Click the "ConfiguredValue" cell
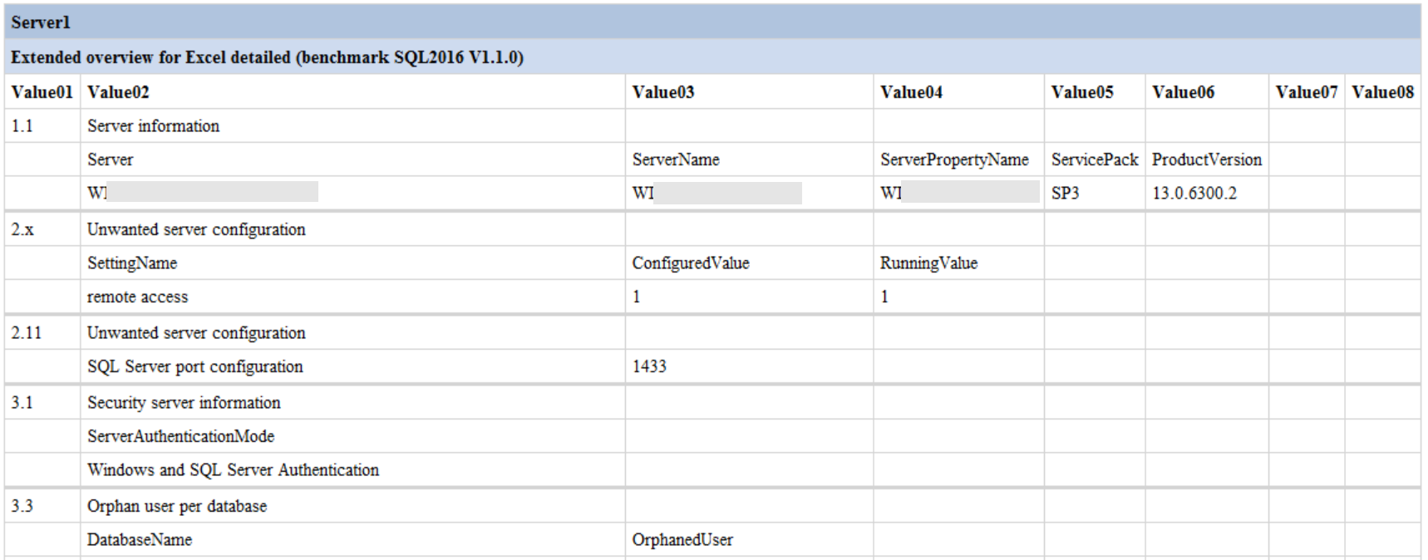 tap(690, 263)
